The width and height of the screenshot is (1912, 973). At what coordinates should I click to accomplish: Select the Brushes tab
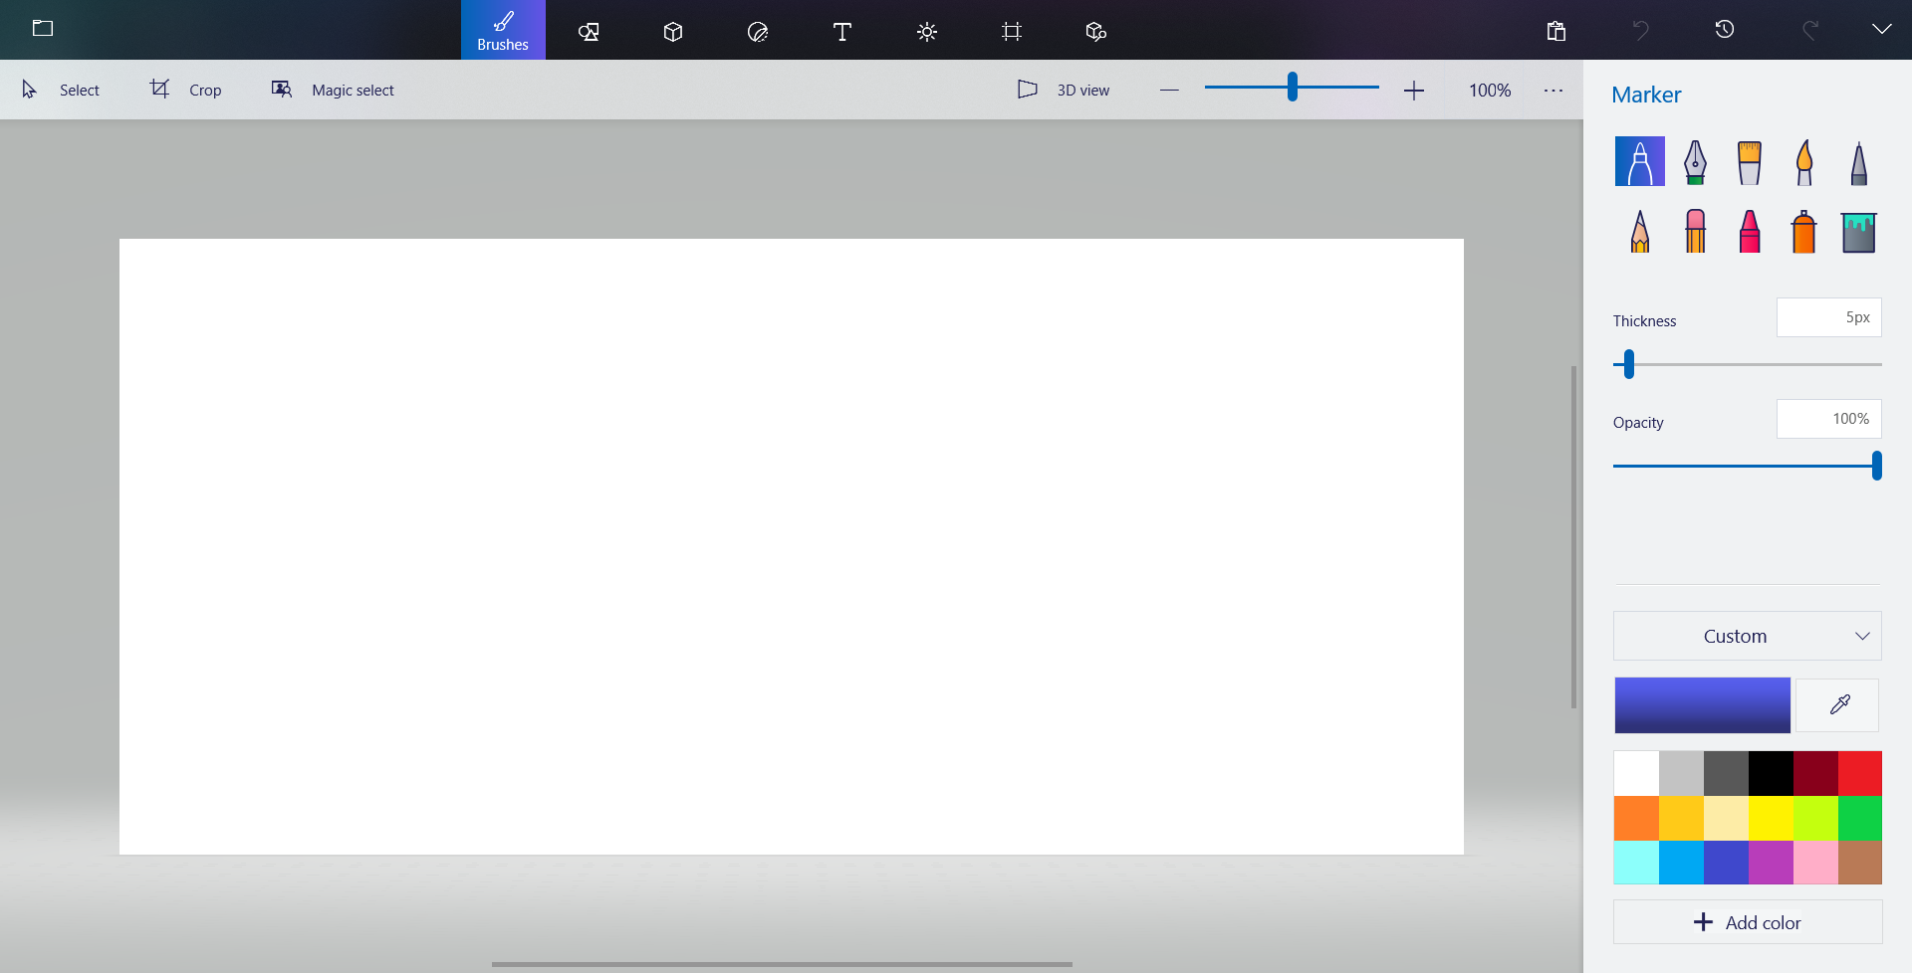point(503,30)
